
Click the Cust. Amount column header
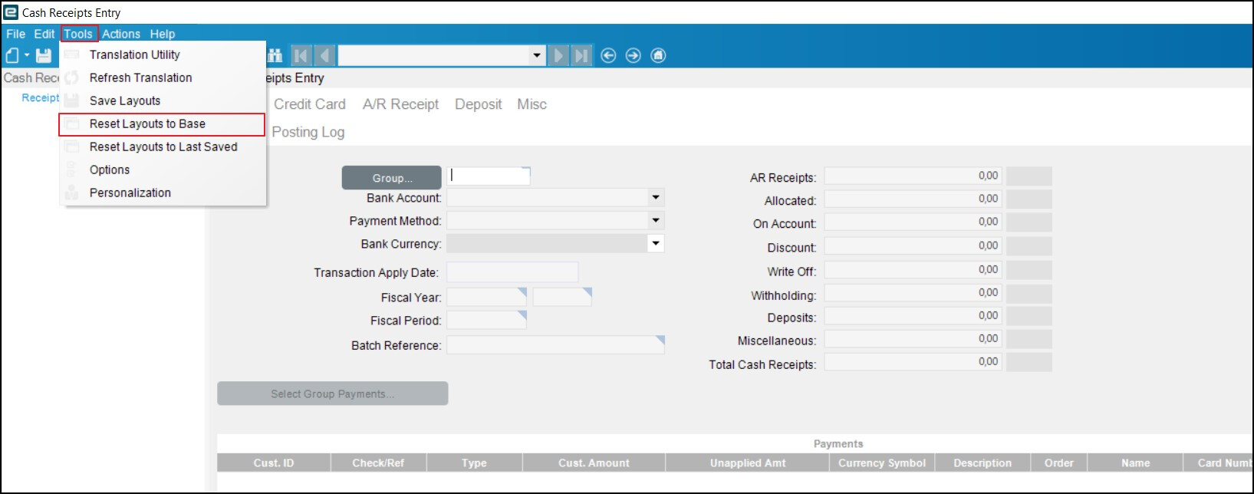coord(594,463)
